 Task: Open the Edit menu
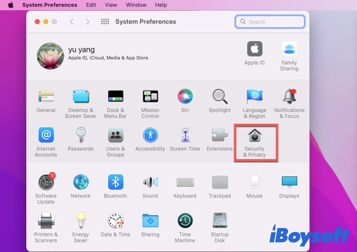[91, 5]
